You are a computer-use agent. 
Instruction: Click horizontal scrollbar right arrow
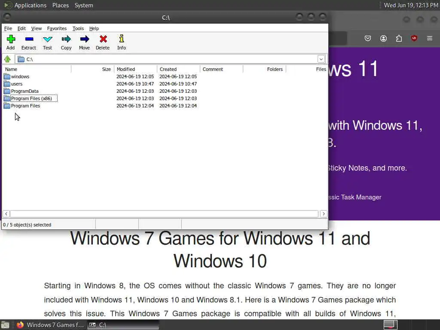[324, 214]
